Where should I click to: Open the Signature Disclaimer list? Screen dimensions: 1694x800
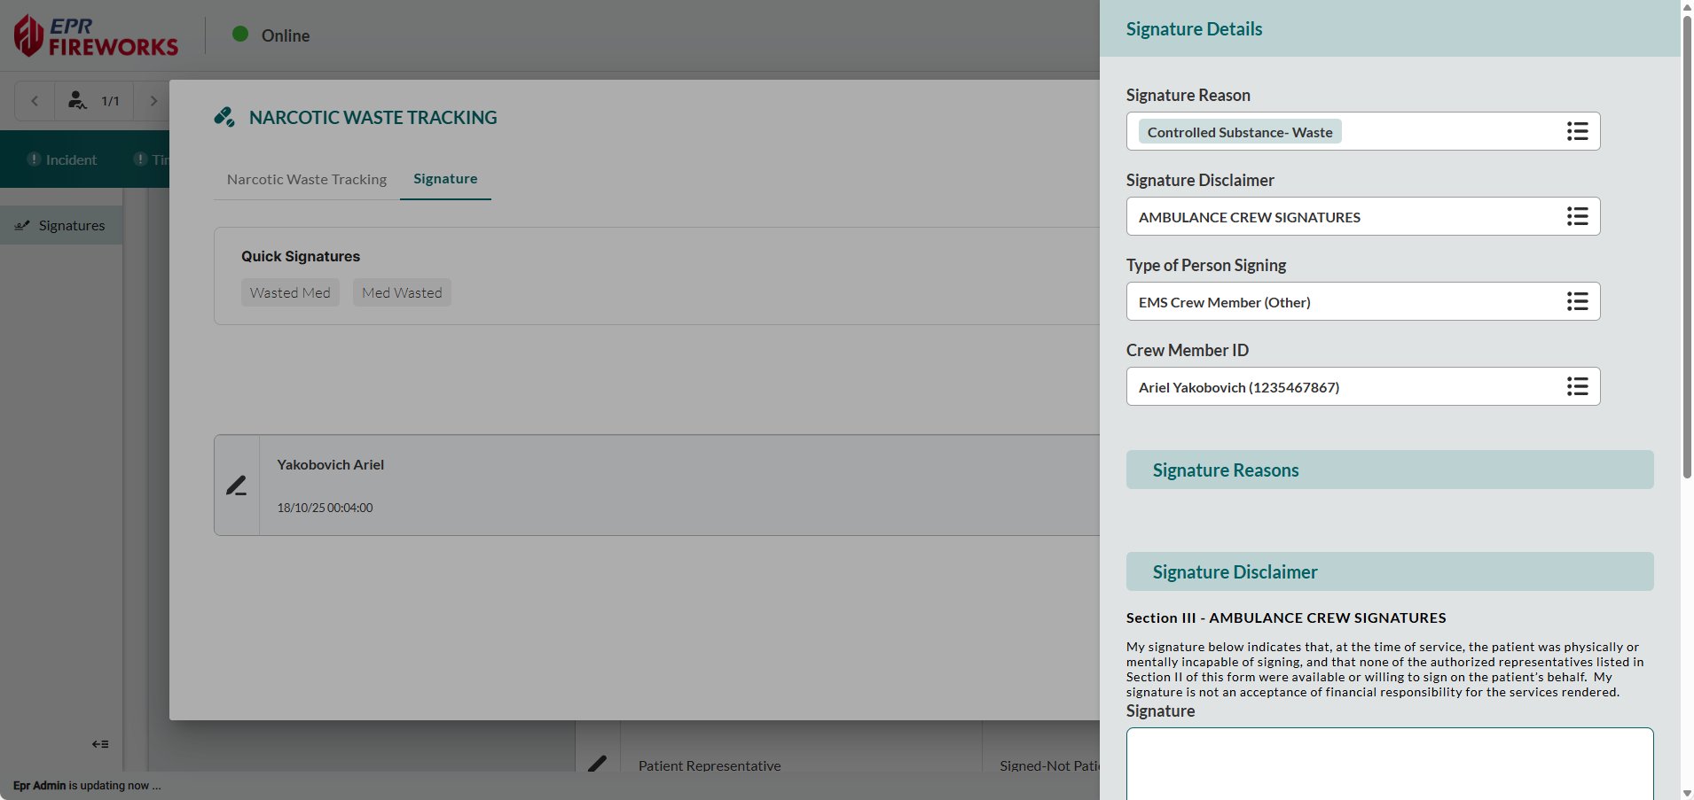pos(1576,217)
